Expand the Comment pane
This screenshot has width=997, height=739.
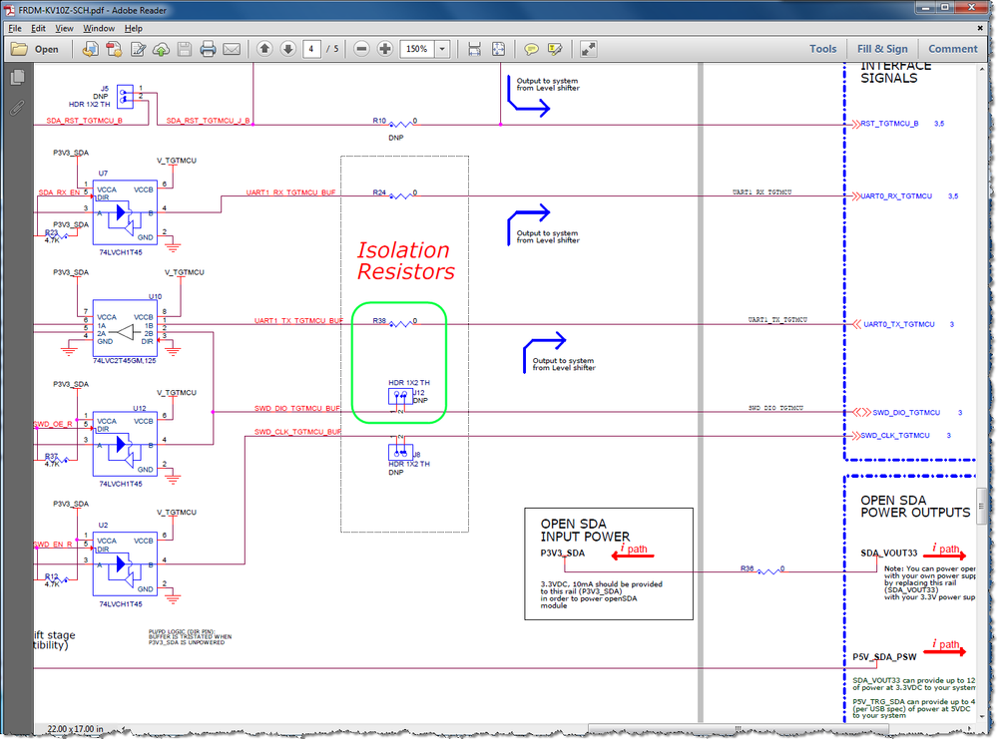click(952, 48)
